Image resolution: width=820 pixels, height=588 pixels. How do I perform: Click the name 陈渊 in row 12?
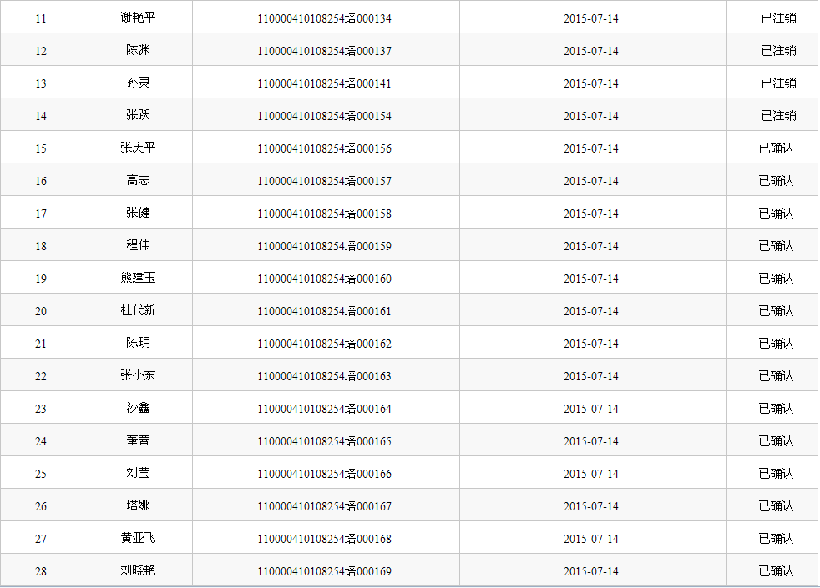[x=138, y=51]
